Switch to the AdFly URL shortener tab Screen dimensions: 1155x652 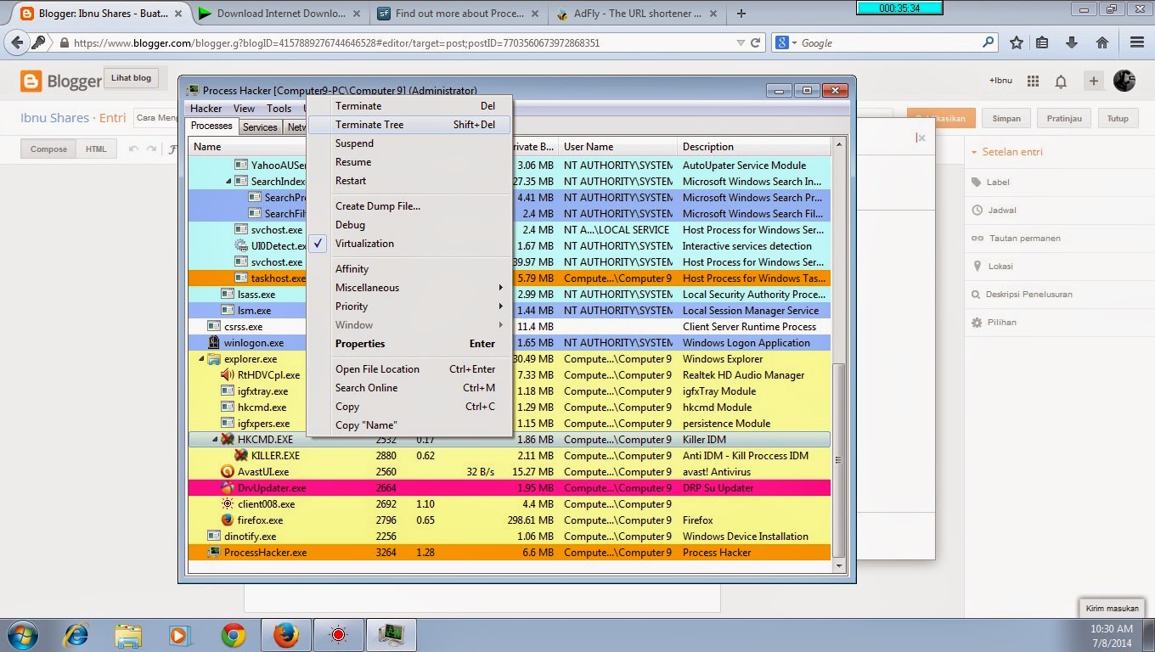point(637,14)
